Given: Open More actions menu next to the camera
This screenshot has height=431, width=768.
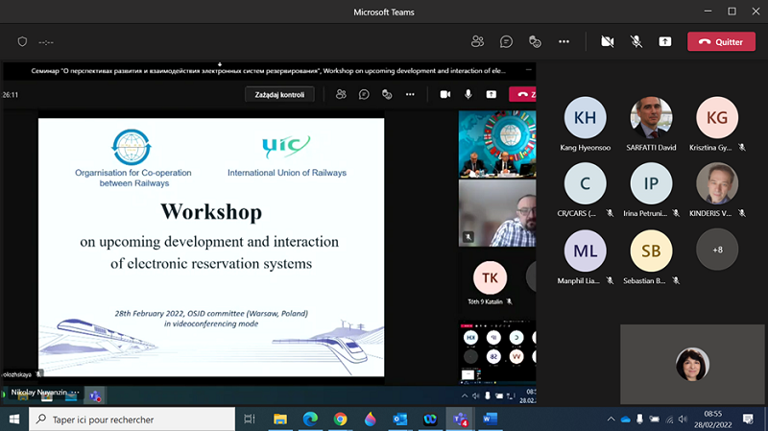Looking at the screenshot, I should click(564, 42).
